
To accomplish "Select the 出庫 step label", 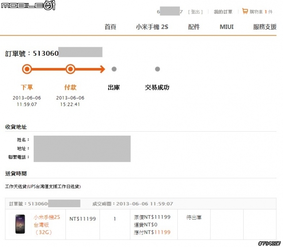I will pos(114,87).
